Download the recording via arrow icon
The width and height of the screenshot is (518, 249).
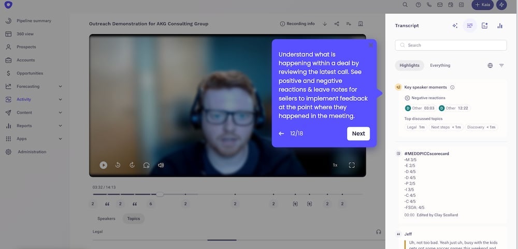point(325,24)
